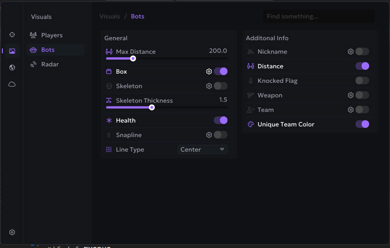This screenshot has height=248, width=390.
Task: Open the globe icon section in sidebar
Action: click(x=12, y=68)
